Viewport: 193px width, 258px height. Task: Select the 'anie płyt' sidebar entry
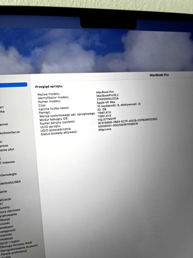pyautogui.click(x=7, y=150)
